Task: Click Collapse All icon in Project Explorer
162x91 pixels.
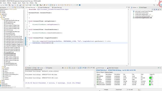Action: coord(13,7)
